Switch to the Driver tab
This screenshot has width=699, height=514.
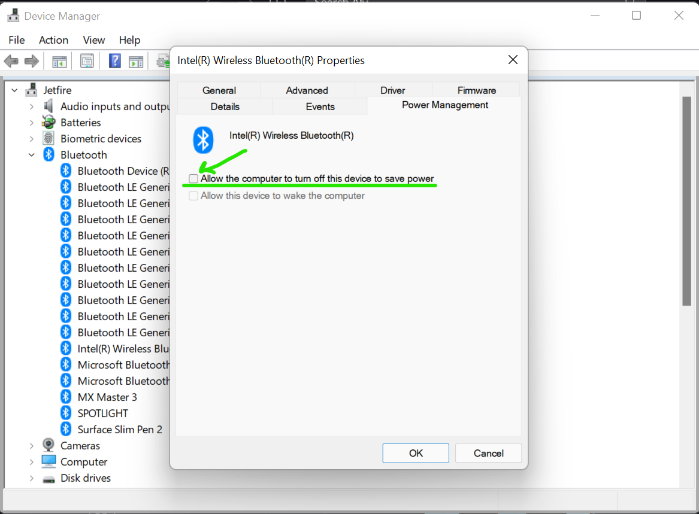click(x=393, y=90)
